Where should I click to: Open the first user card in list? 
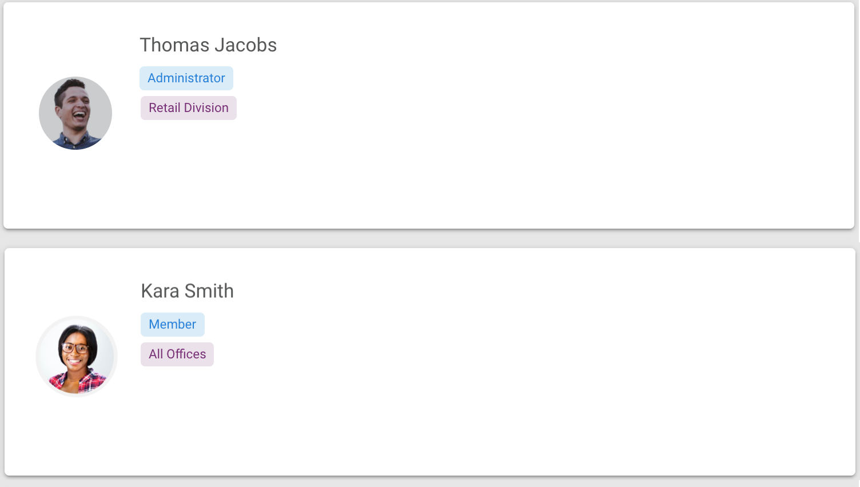click(x=429, y=115)
